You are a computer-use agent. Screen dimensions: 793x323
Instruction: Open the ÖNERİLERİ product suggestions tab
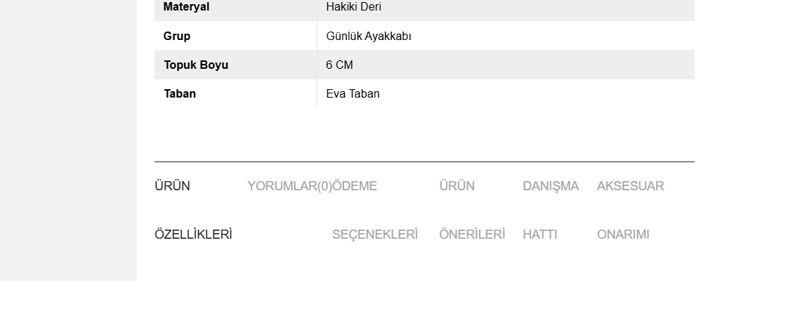coord(472,235)
